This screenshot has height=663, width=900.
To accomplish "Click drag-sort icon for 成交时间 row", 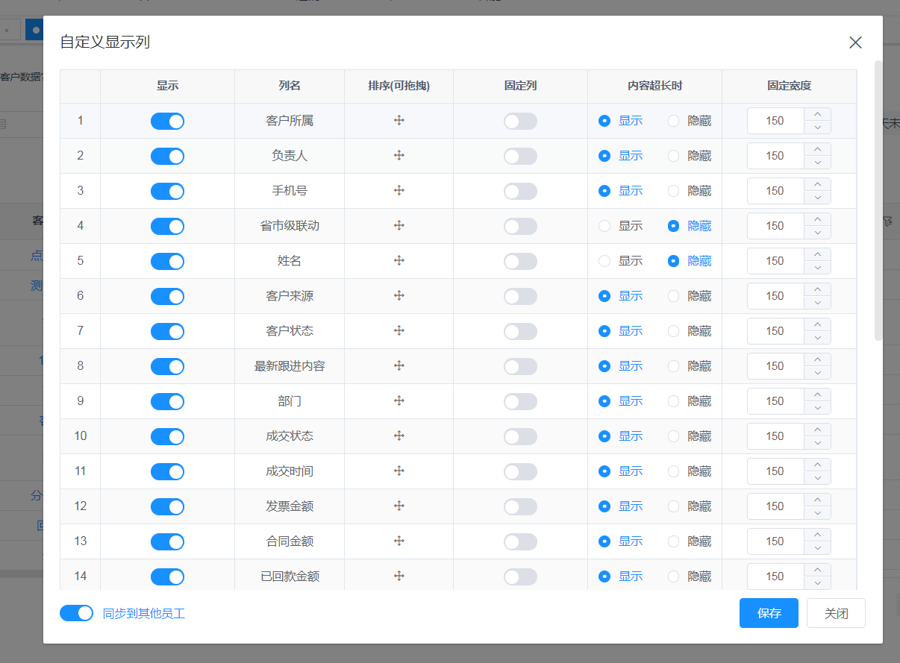I will tap(399, 471).
